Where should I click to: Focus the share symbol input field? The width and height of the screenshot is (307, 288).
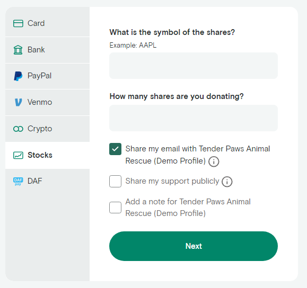pos(194,66)
